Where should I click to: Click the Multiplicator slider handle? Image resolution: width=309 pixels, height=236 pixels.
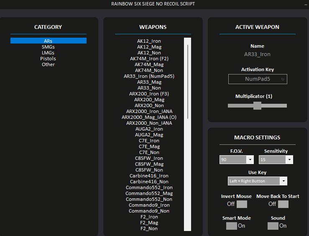tap(257, 106)
